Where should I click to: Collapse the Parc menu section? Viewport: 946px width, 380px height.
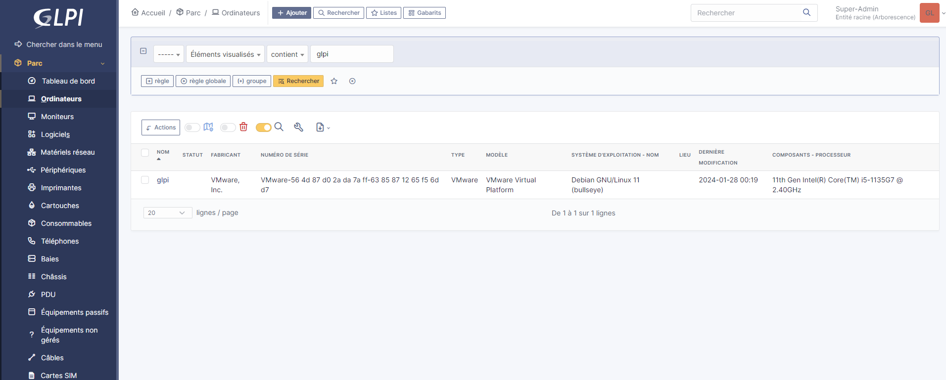tap(103, 63)
